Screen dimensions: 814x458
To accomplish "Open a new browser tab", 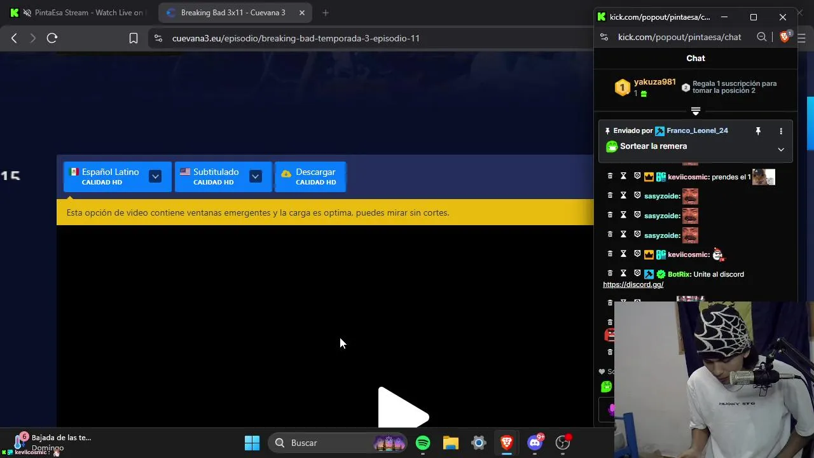I will pyautogui.click(x=326, y=13).
